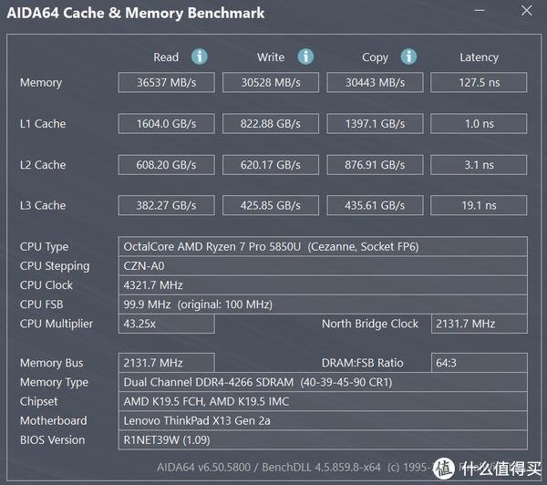Image resolution: width=547 pixels, height=485 pixels.
Task: Click the info icon next to Read
Action: click(x=199, y=57)
